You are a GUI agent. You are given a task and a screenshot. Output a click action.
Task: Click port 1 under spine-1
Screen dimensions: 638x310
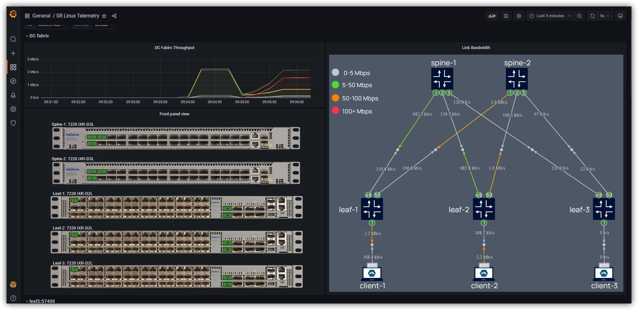click(436, 93)
